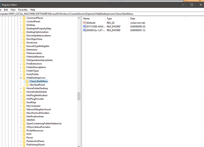Expand the FolderDescriptions key

pyautogui.click(x=21, y=67)
